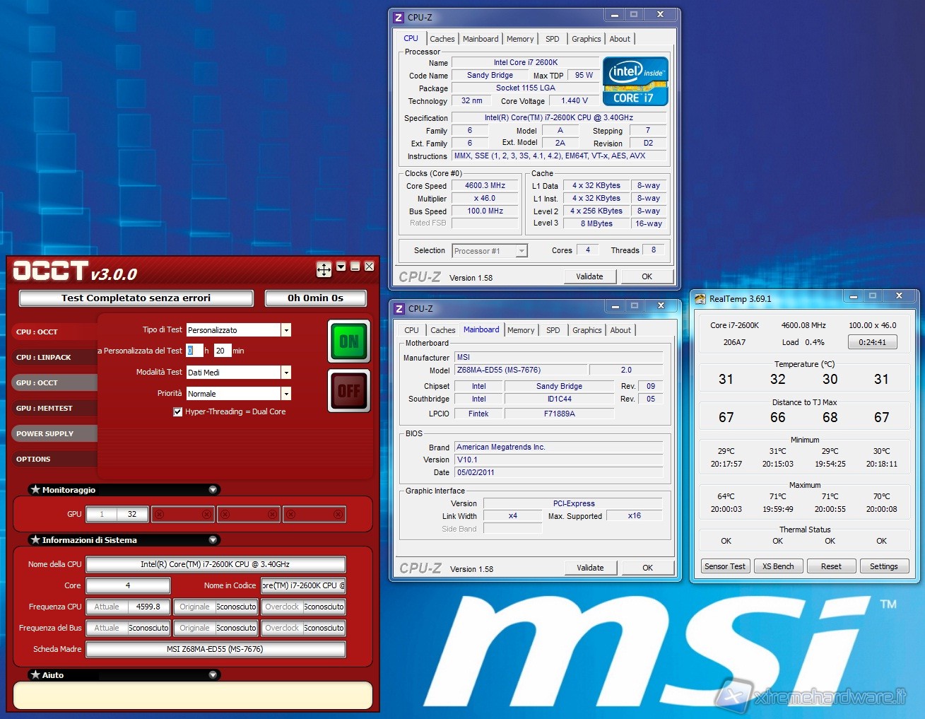Click the star icon beside Aiuto

coord(35,674)
